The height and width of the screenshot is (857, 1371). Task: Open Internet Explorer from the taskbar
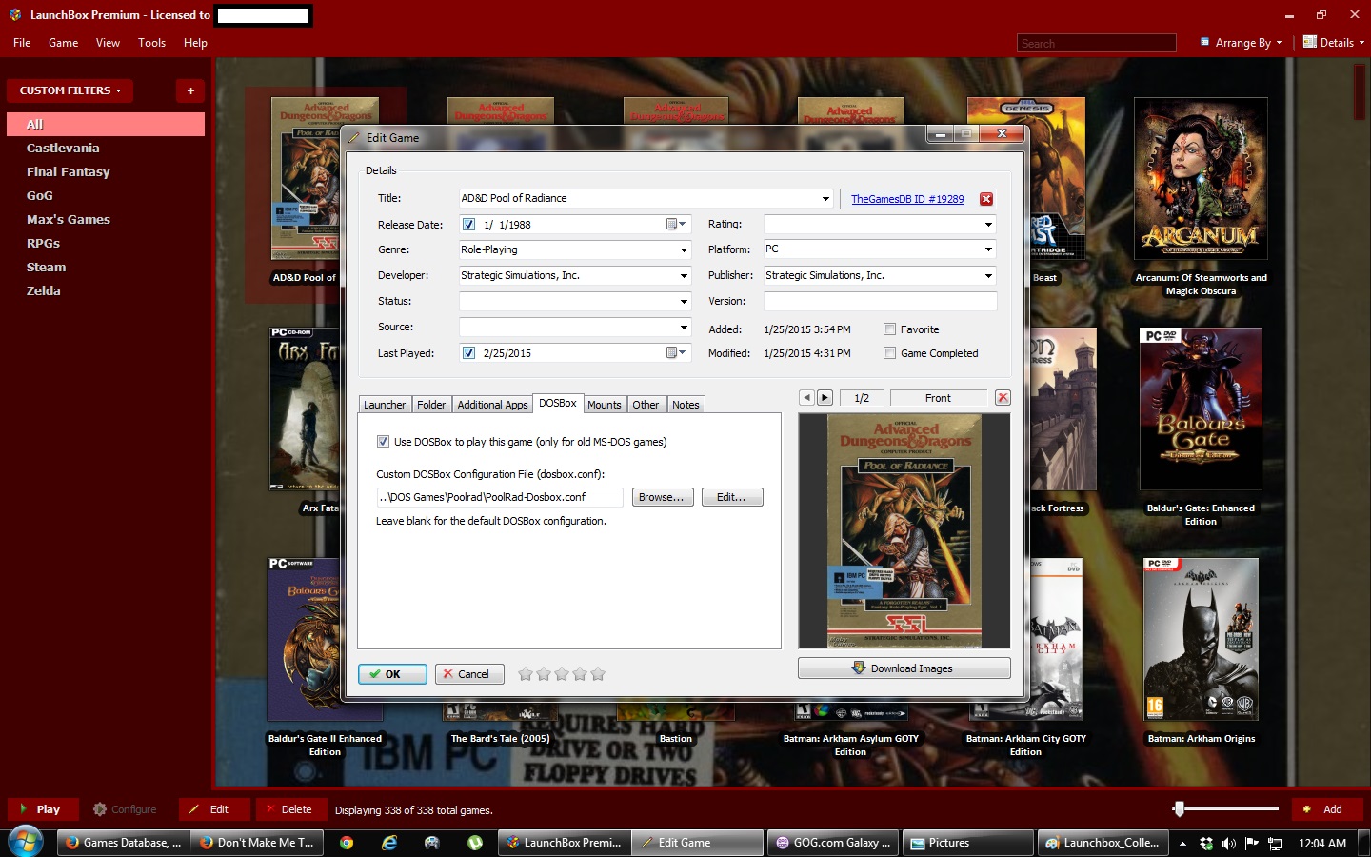389,843
